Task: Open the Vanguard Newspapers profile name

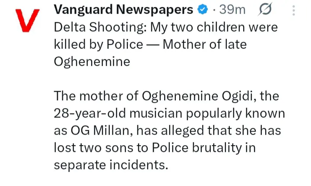Action: [124, 9]
